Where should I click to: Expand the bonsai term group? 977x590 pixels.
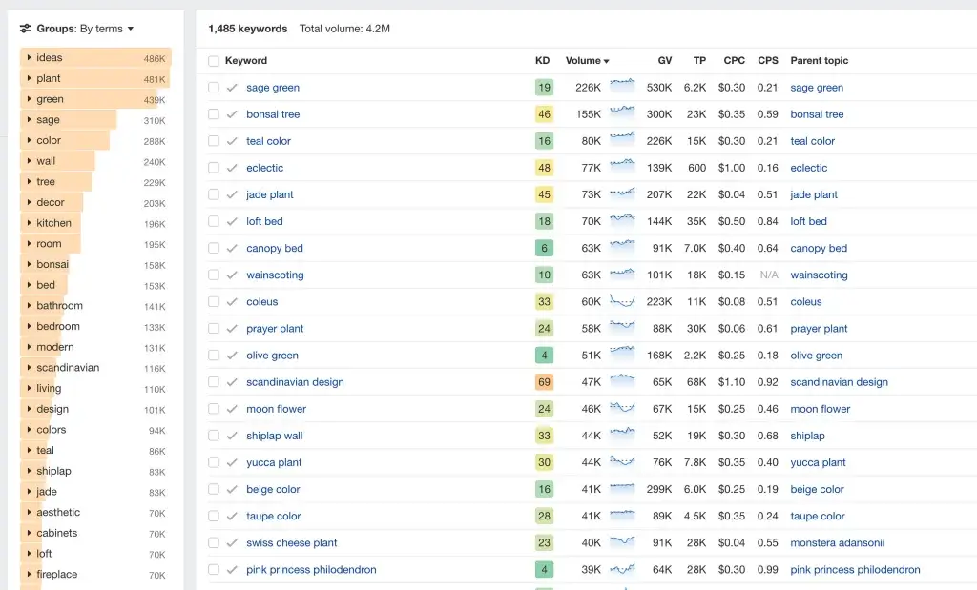pyautogui.click(x=29, y=264)
